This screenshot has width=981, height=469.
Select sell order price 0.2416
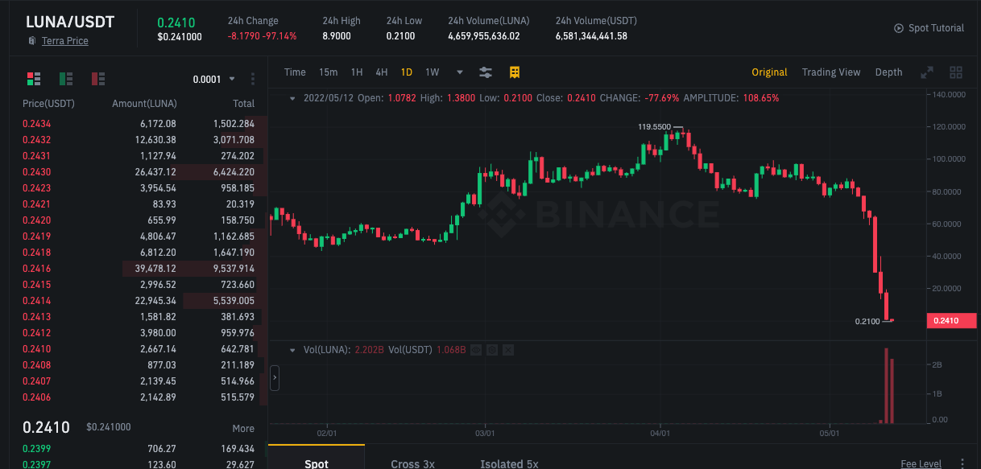(x=36, y=269)
